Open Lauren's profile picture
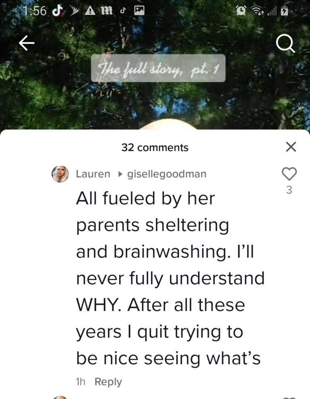Viewport: 310px width, 399px height. [x=60, y=174]
